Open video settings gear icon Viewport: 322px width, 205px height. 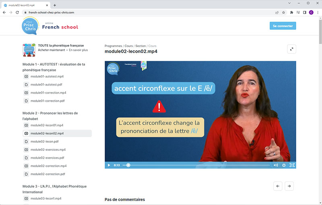[x=284, y=165]
